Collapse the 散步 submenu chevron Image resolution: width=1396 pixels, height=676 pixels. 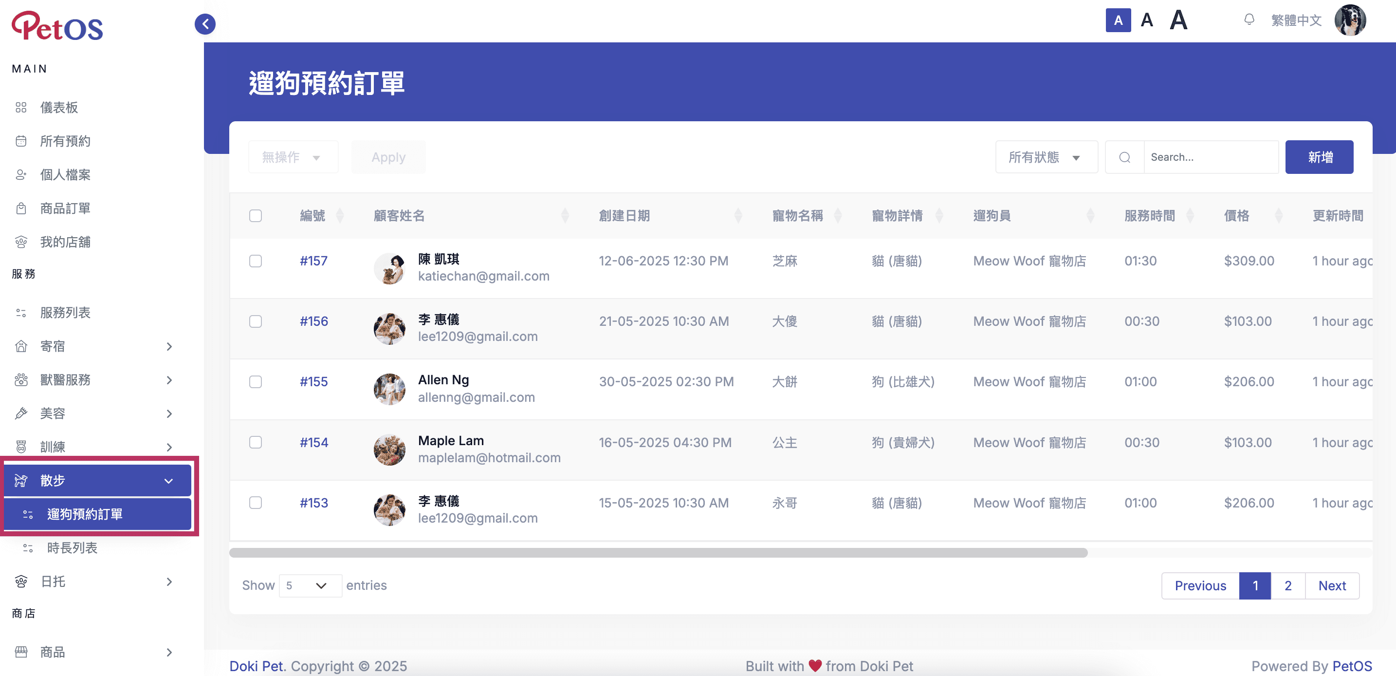pos(168,481)
